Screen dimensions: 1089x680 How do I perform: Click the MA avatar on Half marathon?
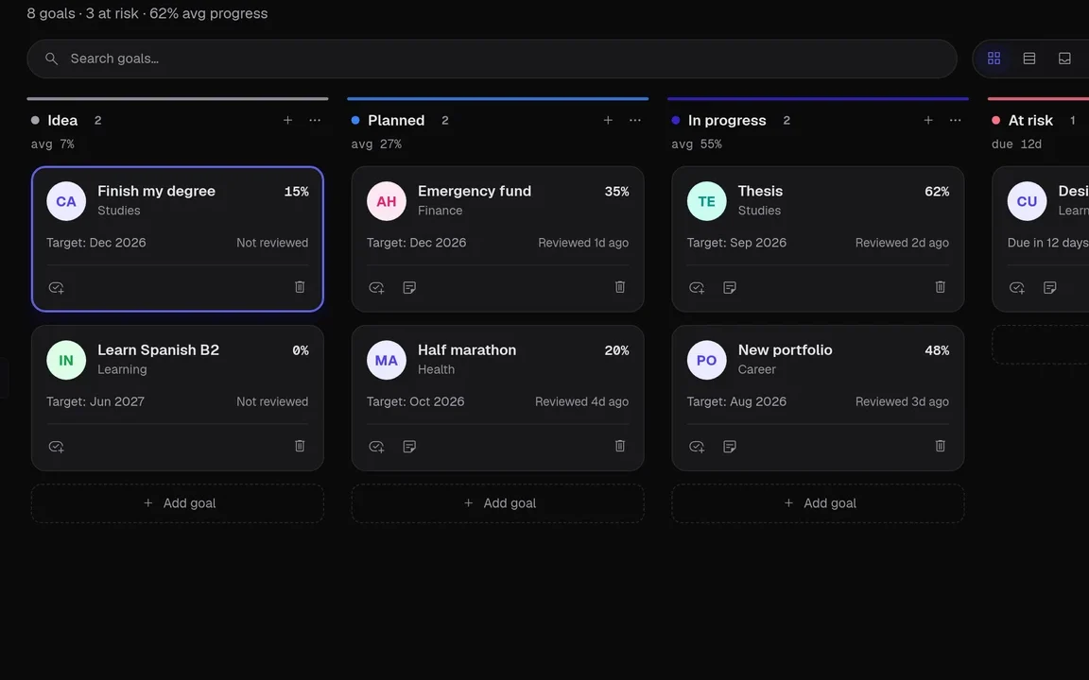386,360
